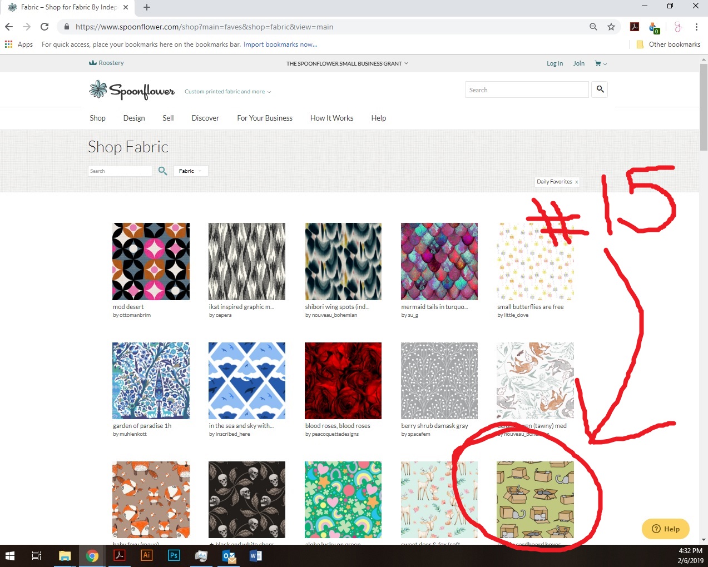Open the Adobe Acrobat extension icon
Screen dimensions: 708x567
point(635,27)
